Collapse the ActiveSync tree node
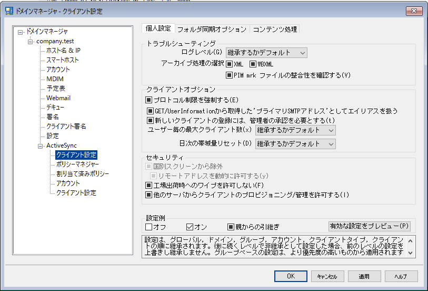 40,145
